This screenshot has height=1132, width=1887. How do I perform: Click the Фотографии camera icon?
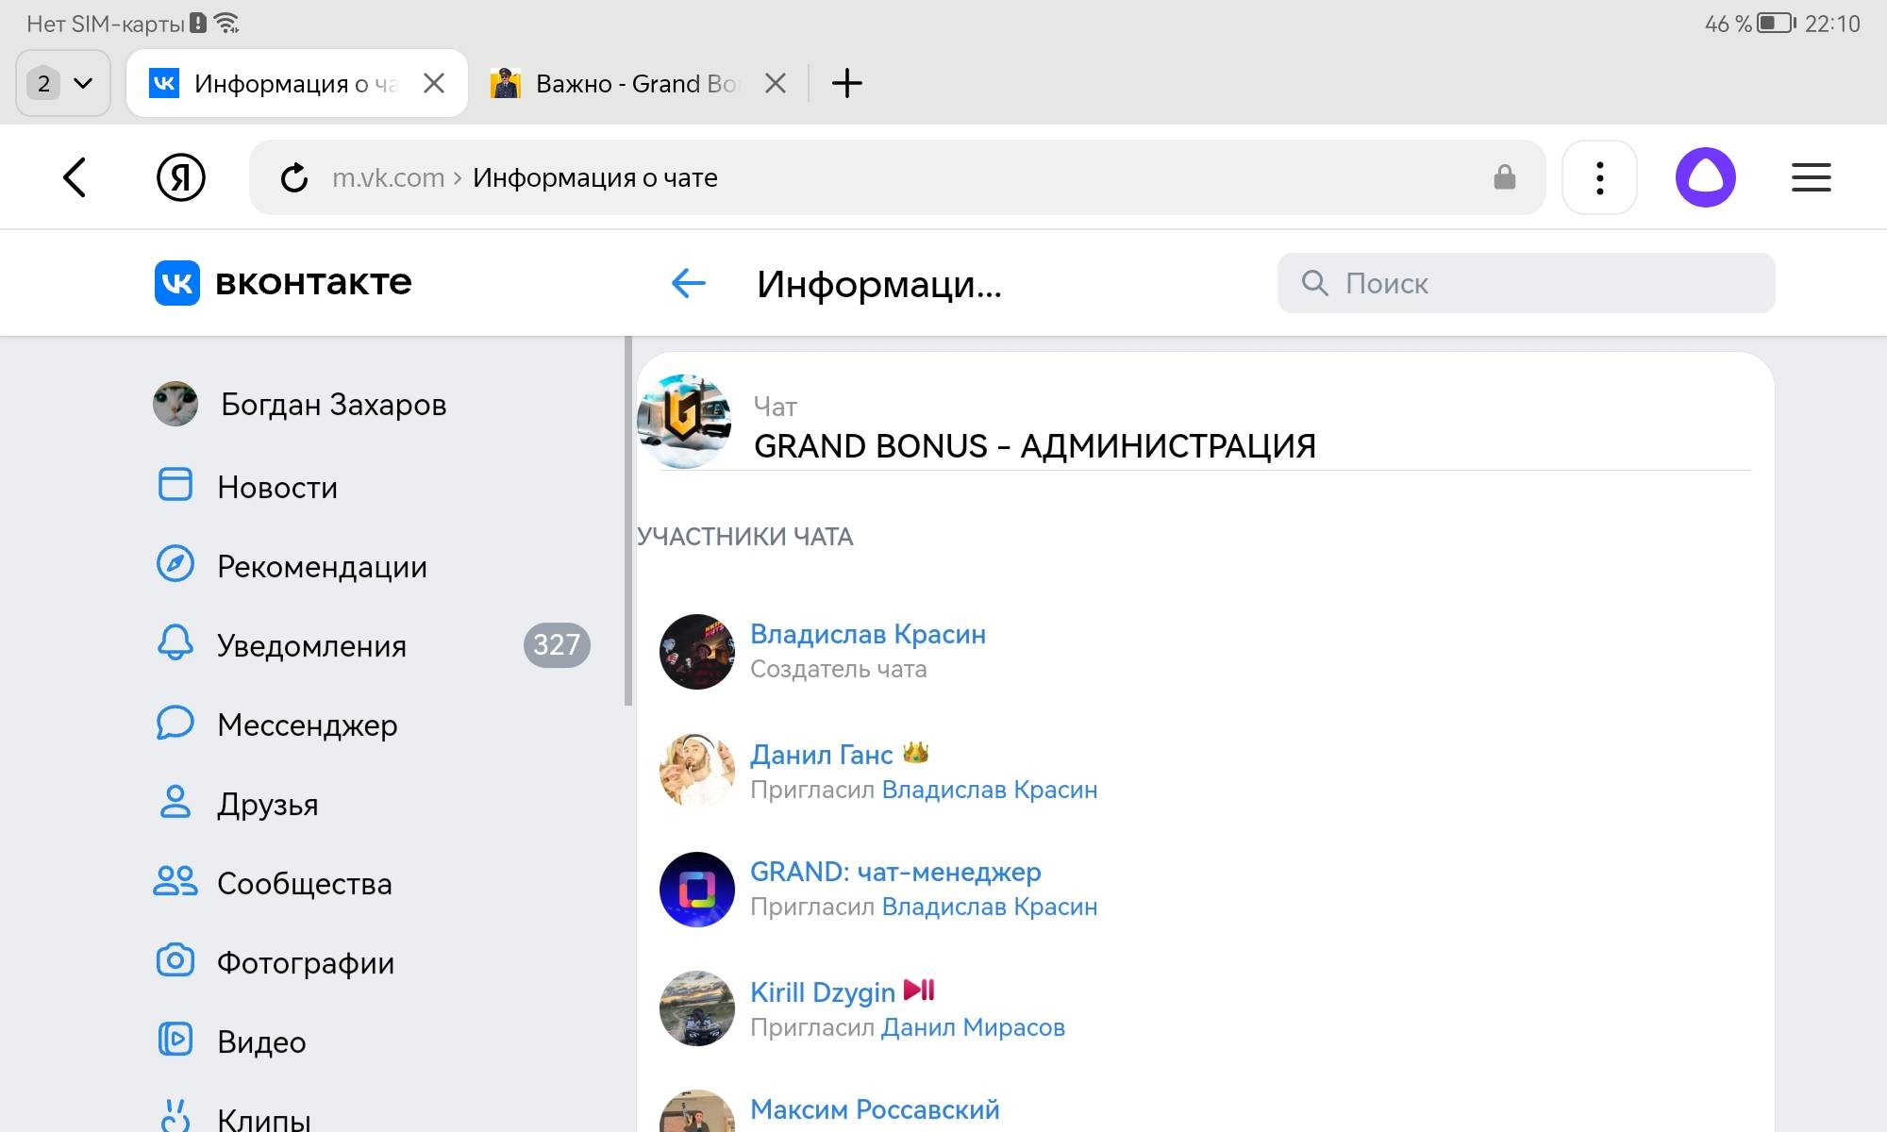175,960
